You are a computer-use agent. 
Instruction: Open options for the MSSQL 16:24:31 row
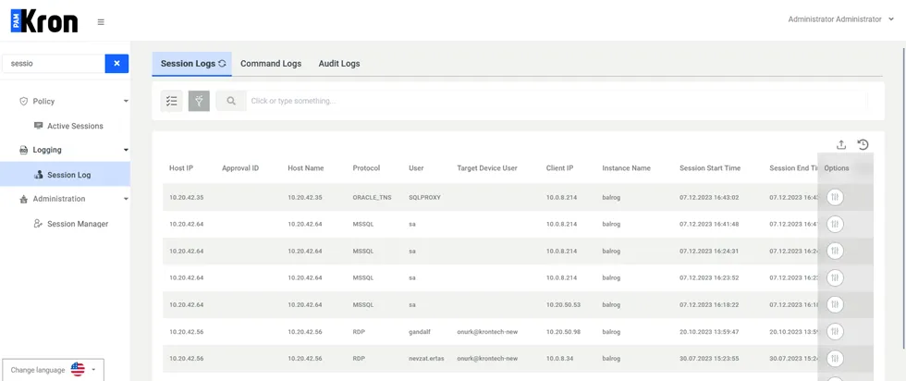(835, 251)
